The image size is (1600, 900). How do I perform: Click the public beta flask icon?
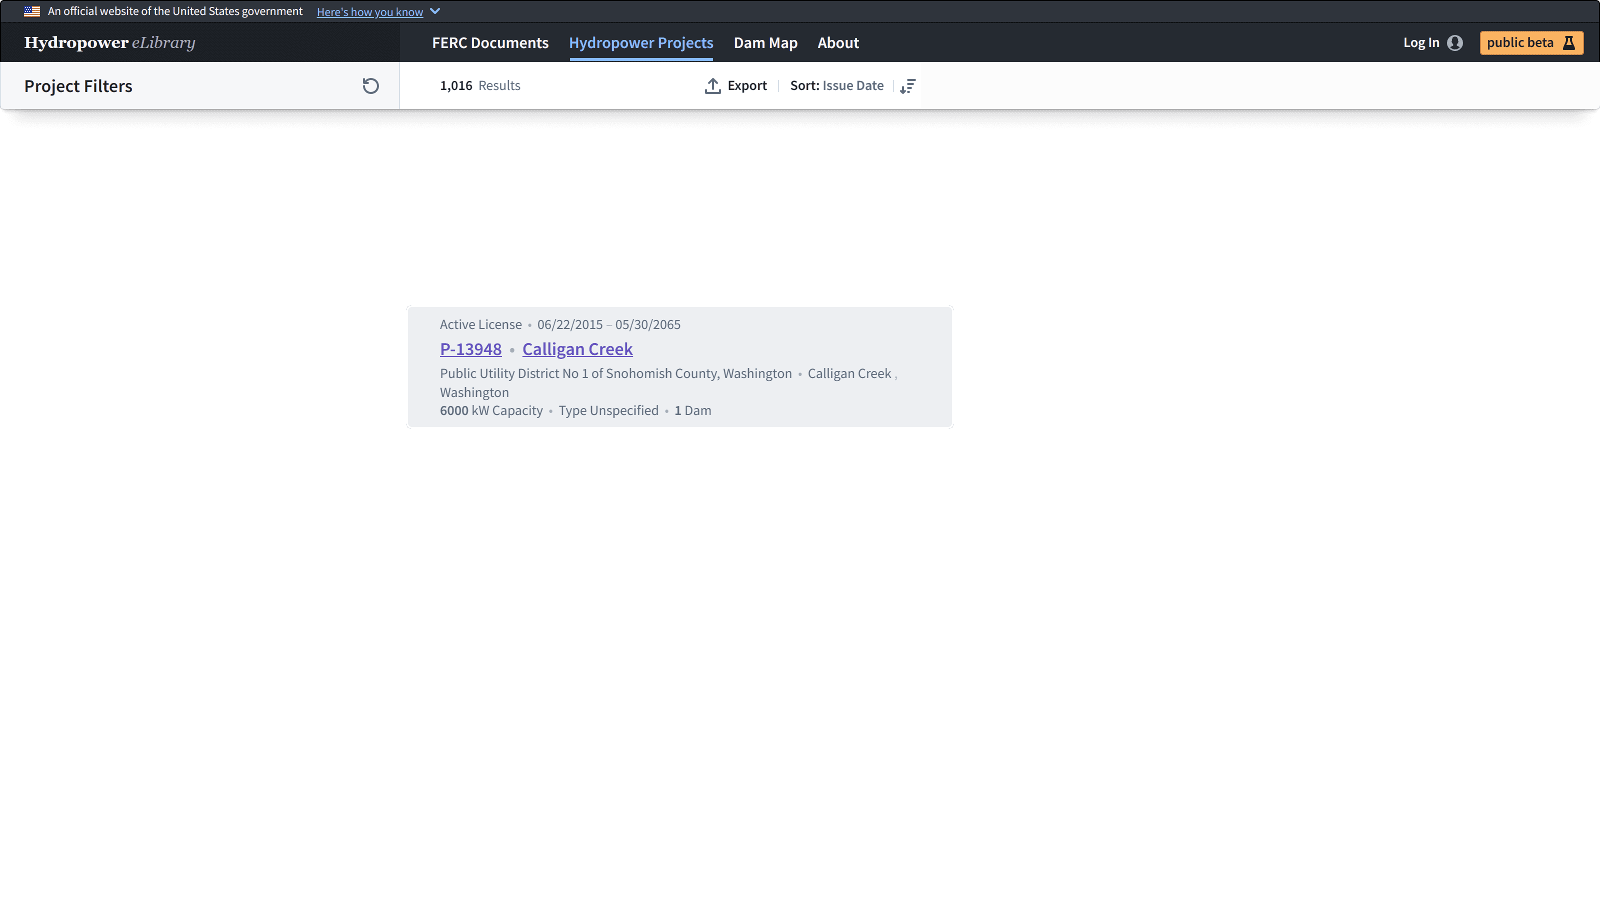(x=1569, y=43)
